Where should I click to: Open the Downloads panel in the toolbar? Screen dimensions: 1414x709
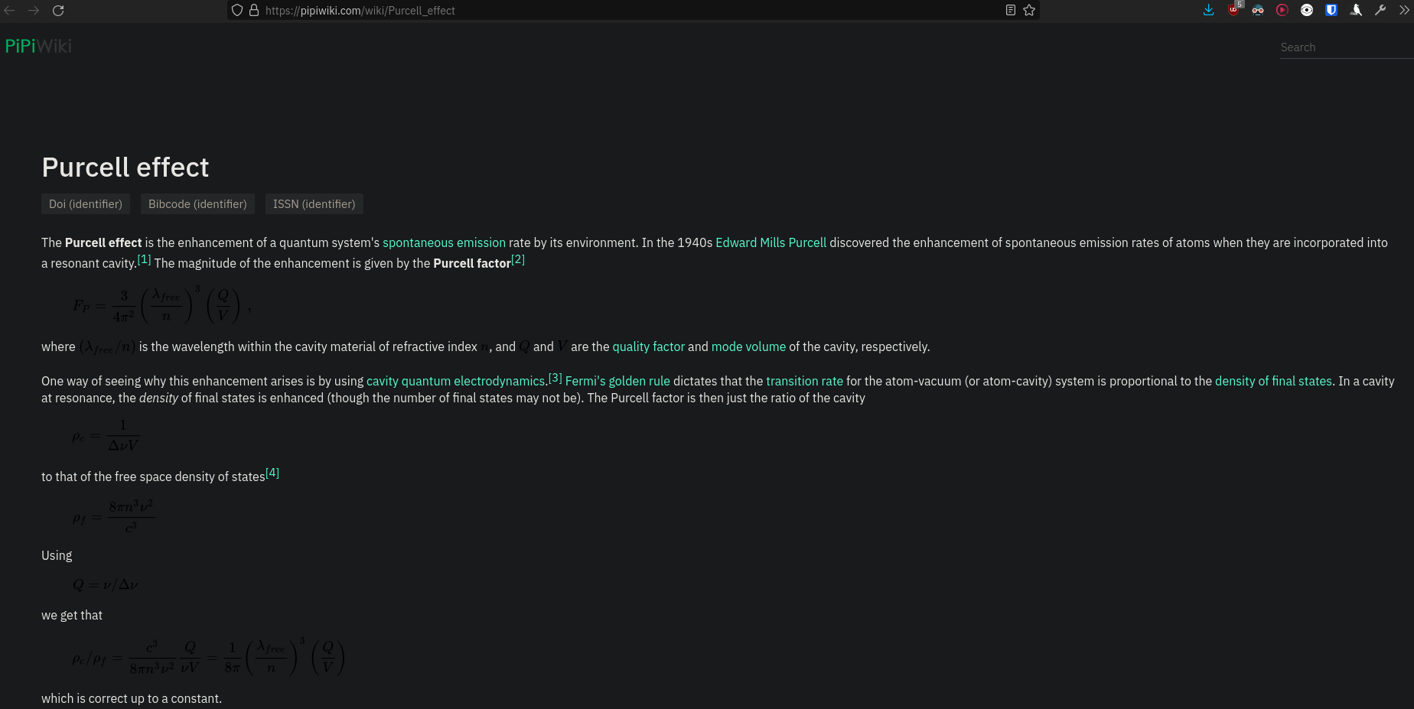1209,10
